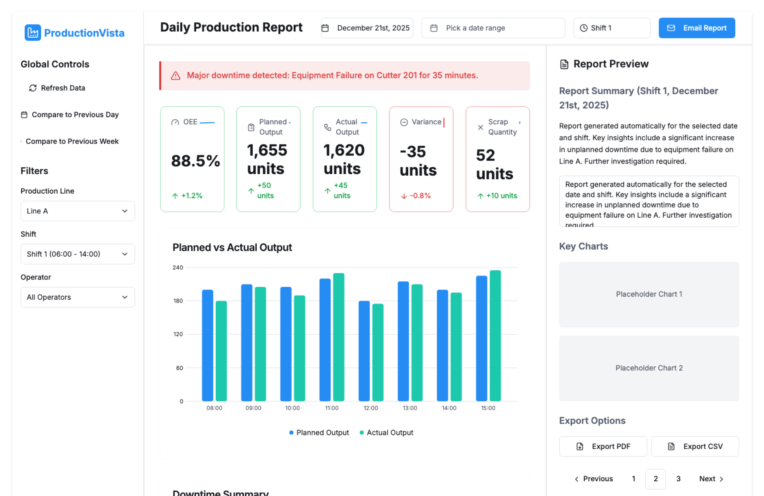Click the Email Report button
764x496 pixels.
click(696, 28)
